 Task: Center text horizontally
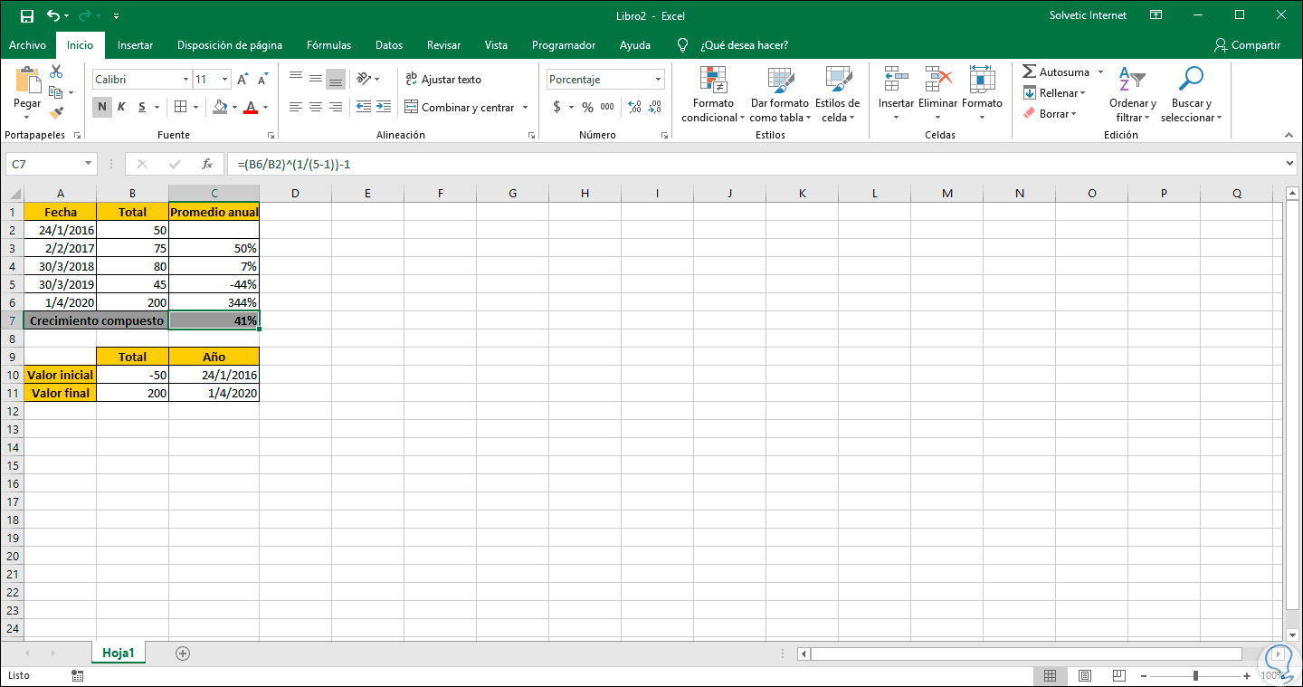click(316, 107)
